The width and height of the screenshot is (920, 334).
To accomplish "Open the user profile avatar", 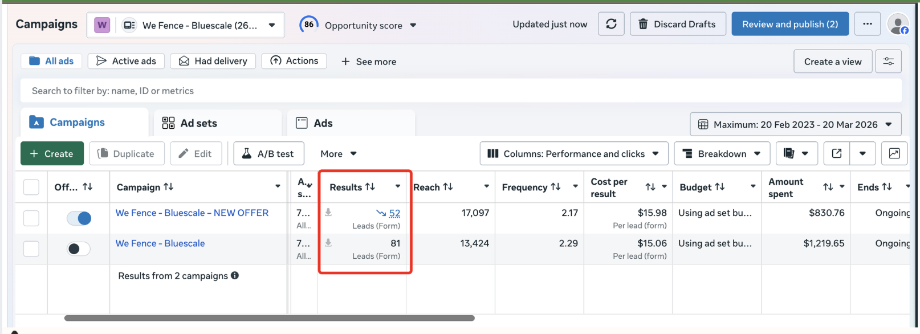I will [x=898, y=25].
